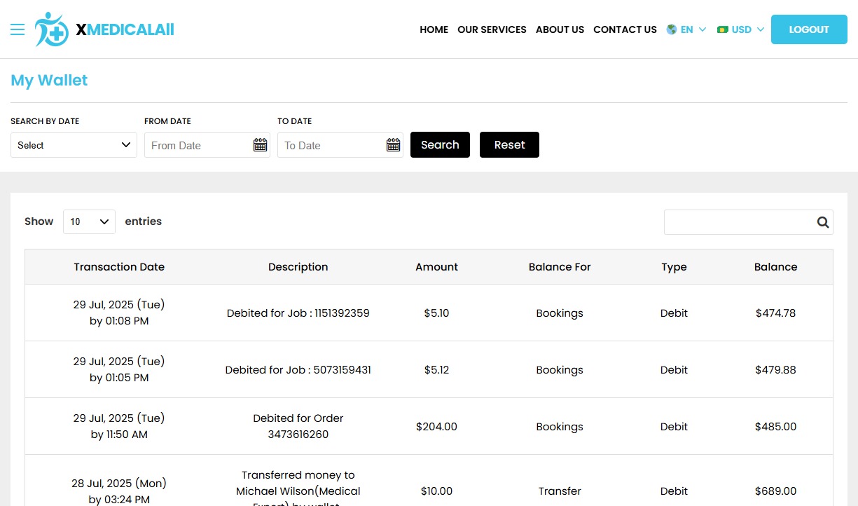Log out using the Logout button

click(808, 29)
